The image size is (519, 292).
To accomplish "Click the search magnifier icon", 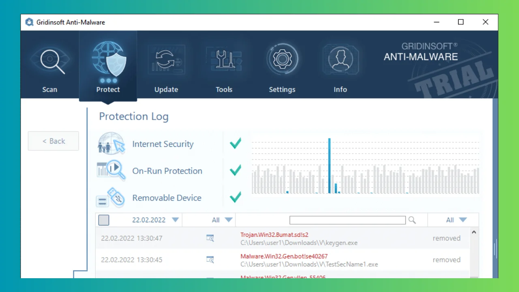I will pyautogui.click(x=412, y=220).
